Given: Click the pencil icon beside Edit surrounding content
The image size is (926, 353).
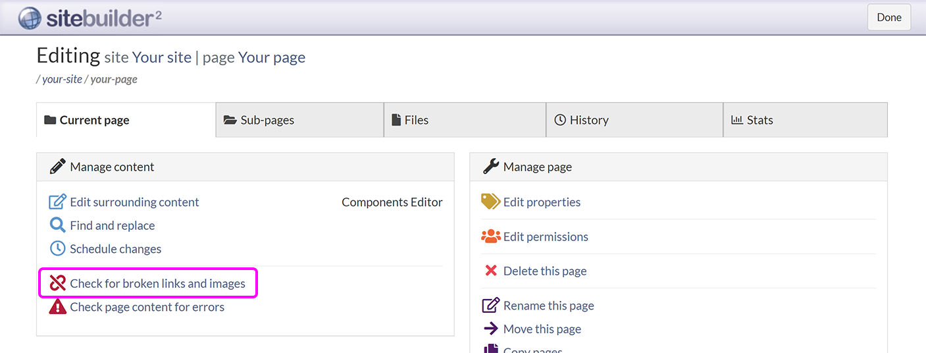Looking at the screenshot, I should [x=58, y=202].
